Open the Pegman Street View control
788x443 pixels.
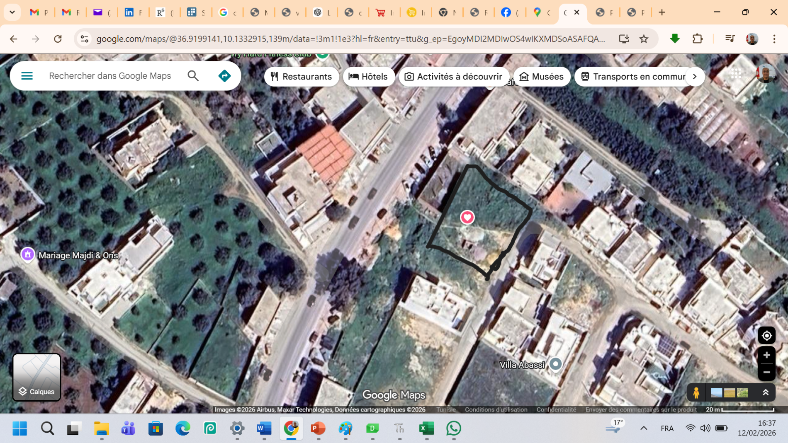(x=696, y=392)
